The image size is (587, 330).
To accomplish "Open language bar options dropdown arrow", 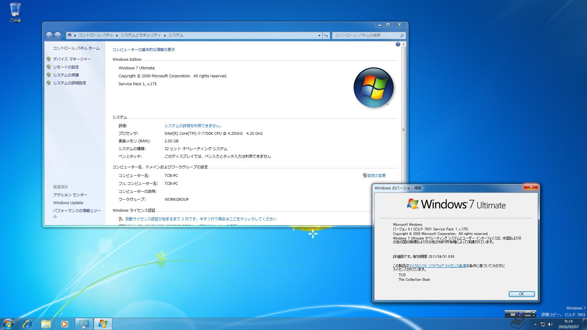I will click(534, 316).
